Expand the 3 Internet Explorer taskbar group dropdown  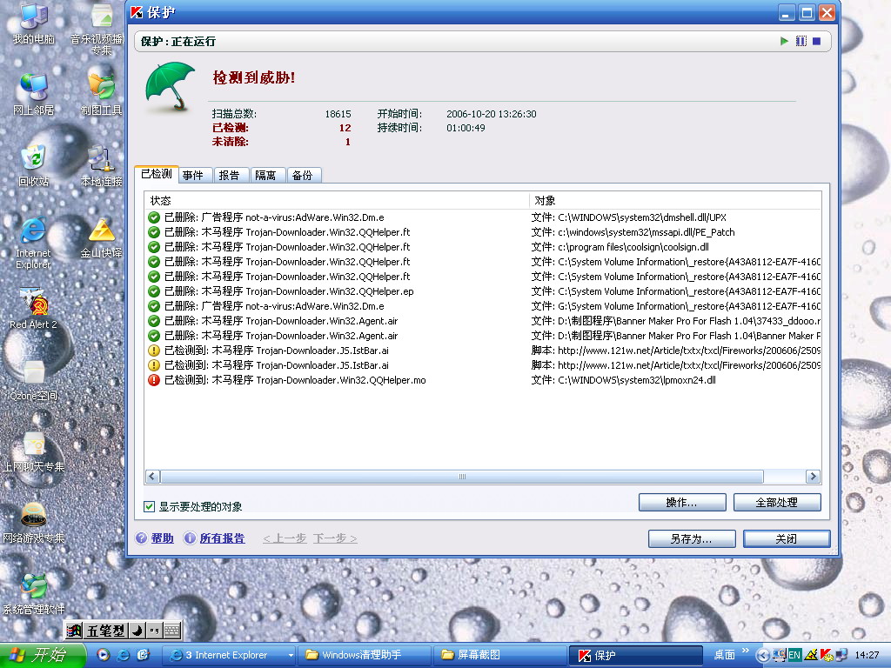[x=291, y=656]
